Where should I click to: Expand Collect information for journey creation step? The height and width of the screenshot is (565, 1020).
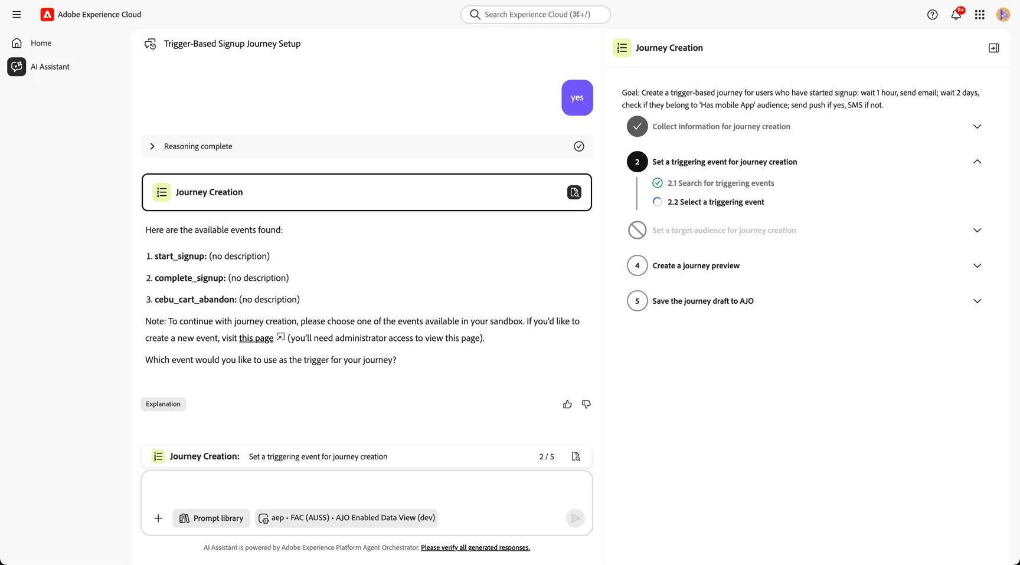977,126
